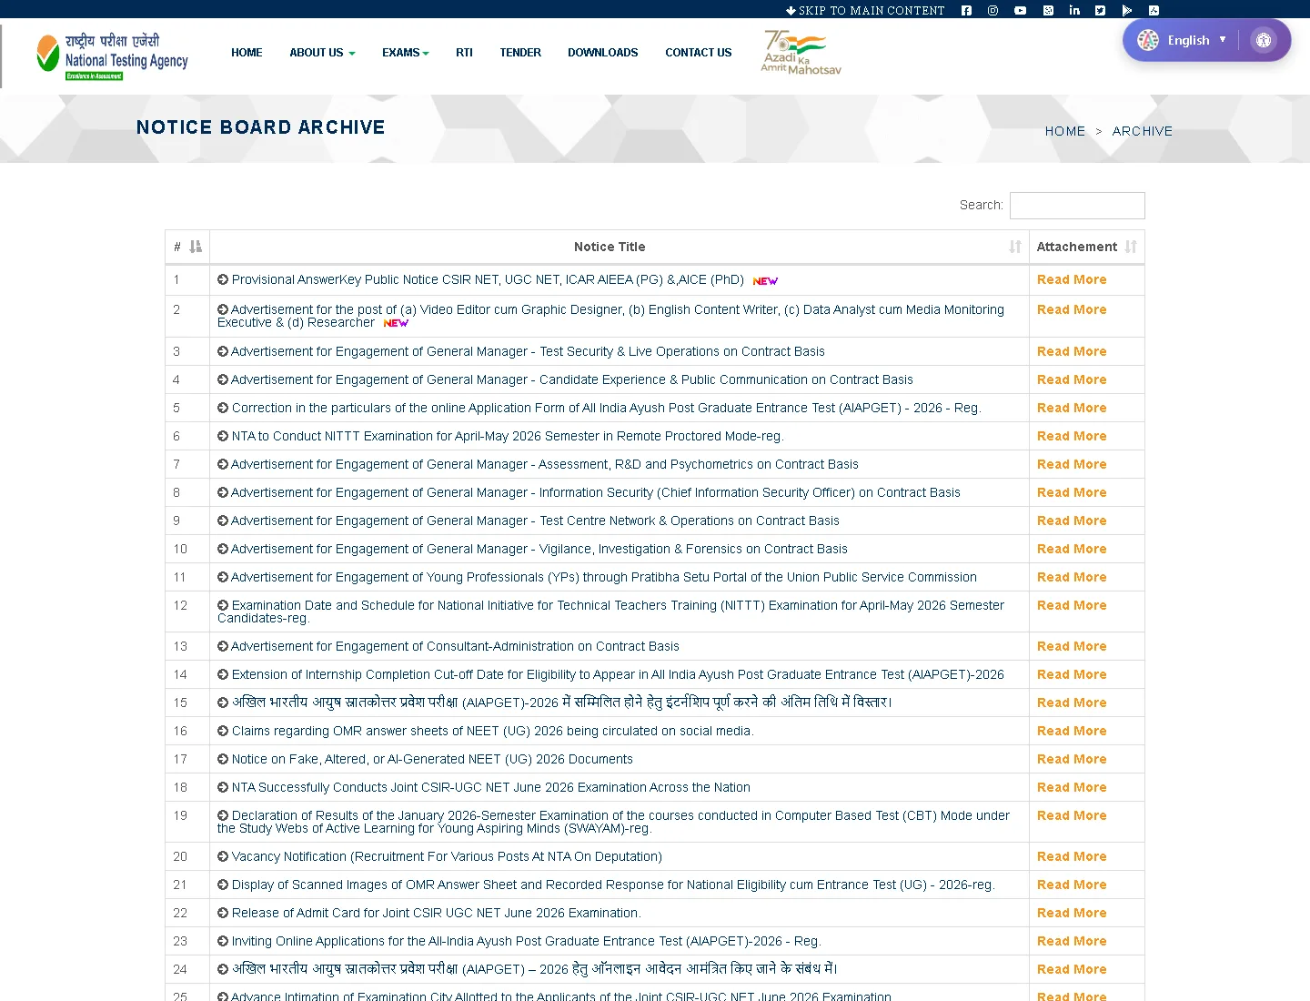Image resolution: width=1310 pixels, height=1001 pixels.
Task: Click the row number 15 cell
Action: [x=187, y=703]
